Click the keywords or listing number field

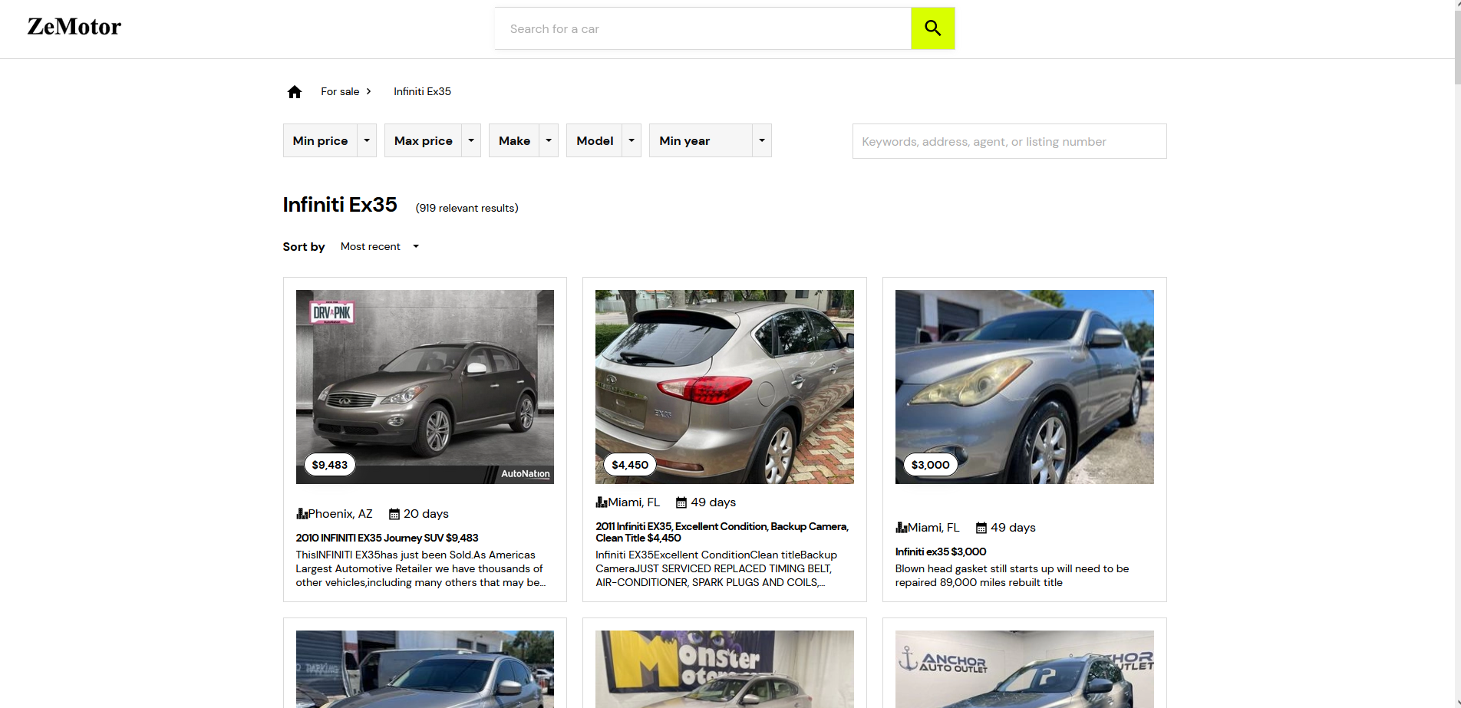click(1010, 141)
